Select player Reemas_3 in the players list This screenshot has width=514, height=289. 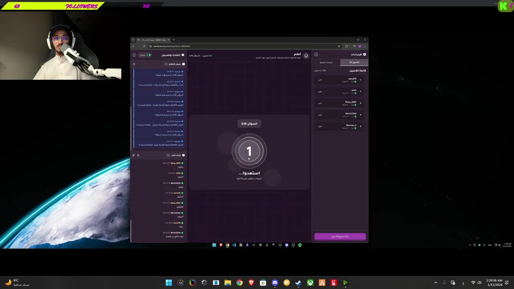(340, 126)
